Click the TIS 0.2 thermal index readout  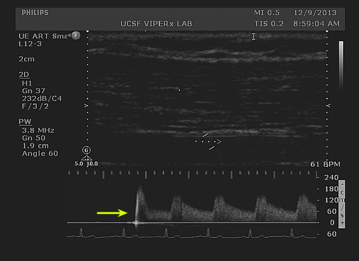(269, 24)
